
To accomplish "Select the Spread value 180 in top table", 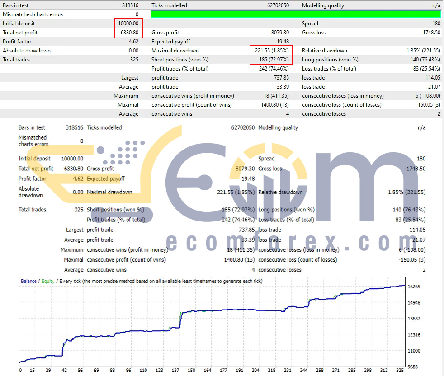I will coord(436,23).
